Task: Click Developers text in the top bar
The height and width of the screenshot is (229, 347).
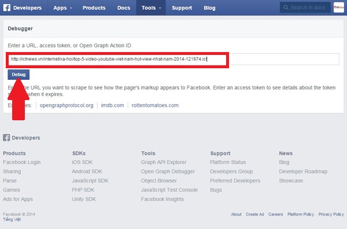Action: (27, 8)
